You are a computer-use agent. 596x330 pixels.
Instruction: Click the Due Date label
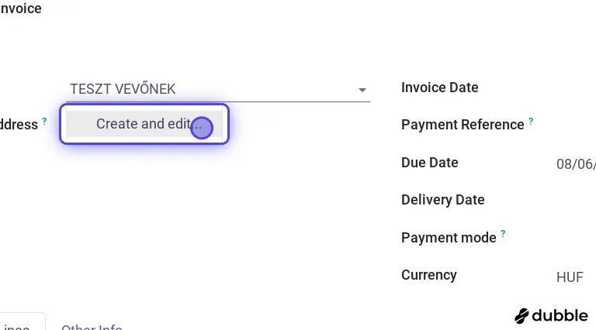pyautogui.click(x=429, y=163)
